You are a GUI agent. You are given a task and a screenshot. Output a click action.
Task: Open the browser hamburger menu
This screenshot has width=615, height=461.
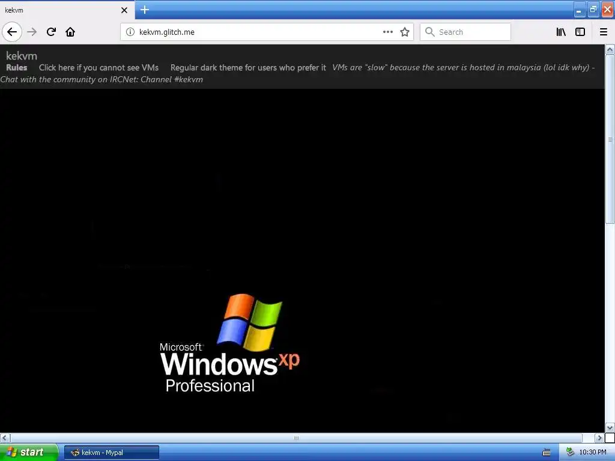click(604, 32)
